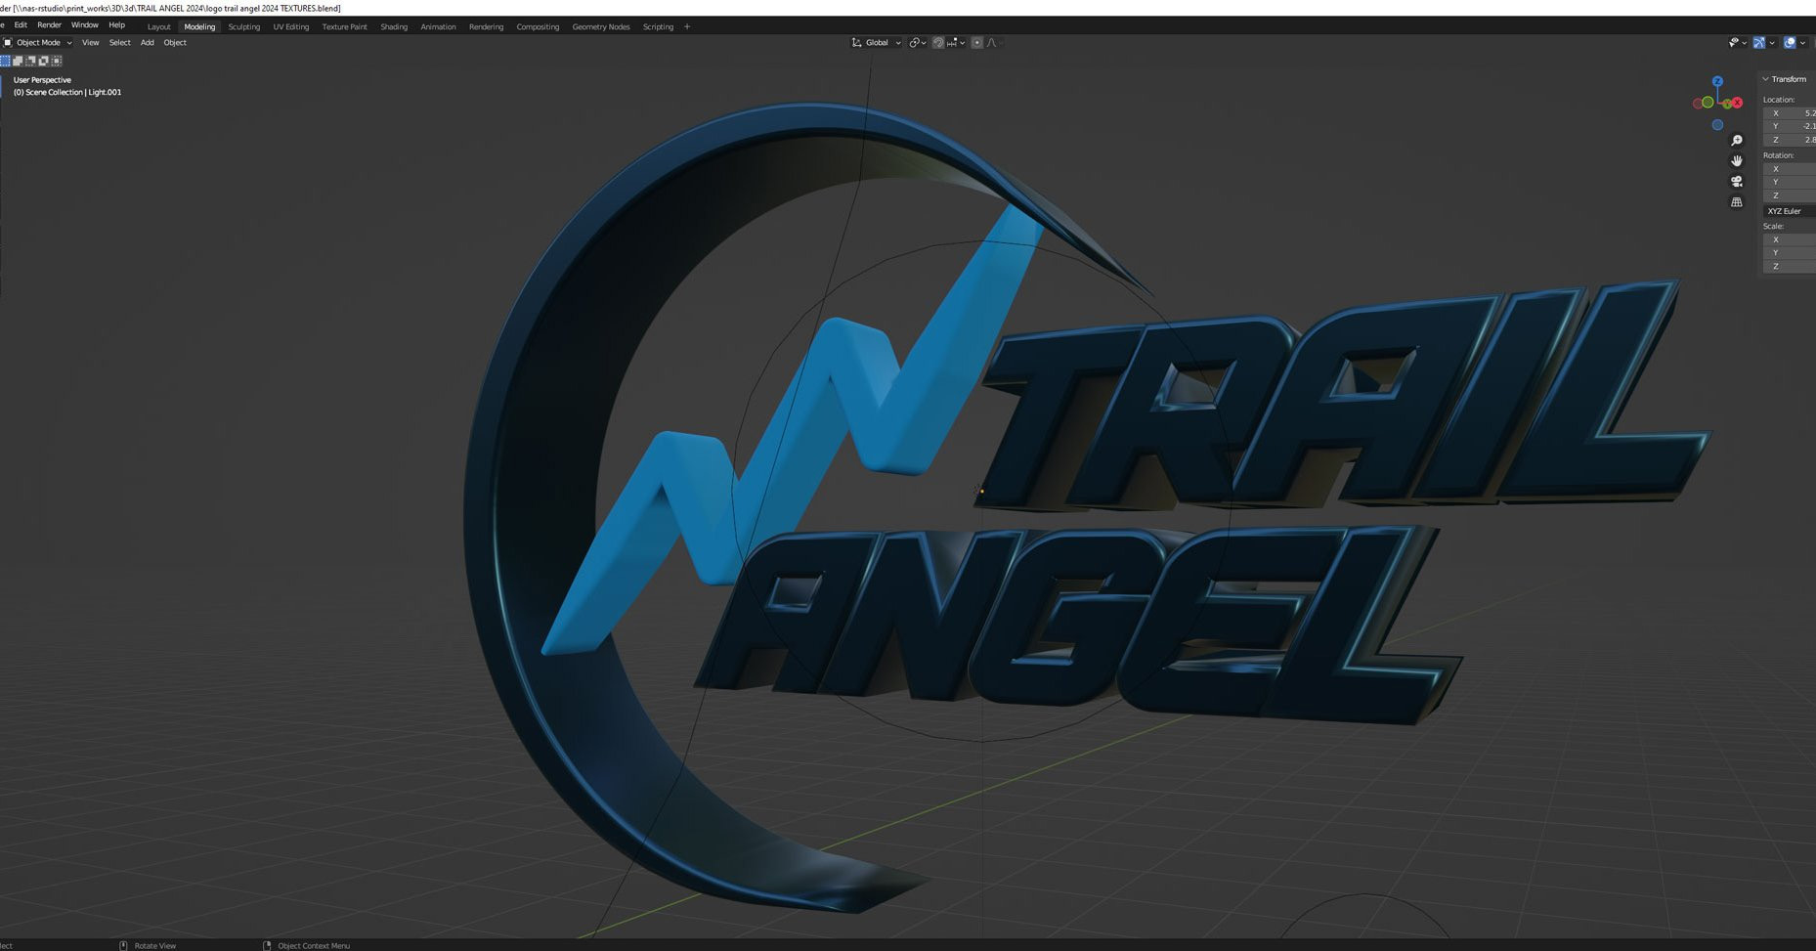Toggle the snapping magnet button
This screenshot has height=951, width=1816.
(x=938, y=43)
